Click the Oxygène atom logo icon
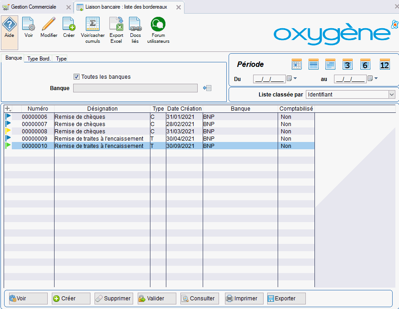 tap(394, 25)
